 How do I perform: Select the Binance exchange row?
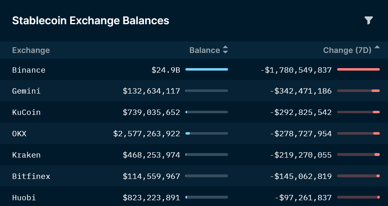pos(29,70)
